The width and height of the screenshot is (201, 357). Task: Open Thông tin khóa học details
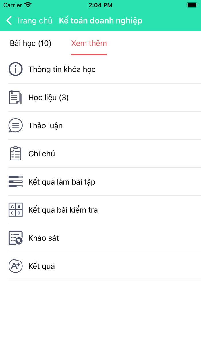click(62, 69)
